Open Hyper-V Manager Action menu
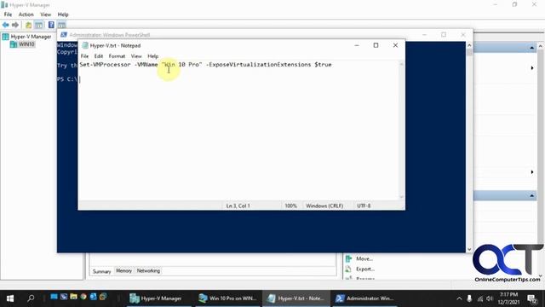 tap(26, 14)
